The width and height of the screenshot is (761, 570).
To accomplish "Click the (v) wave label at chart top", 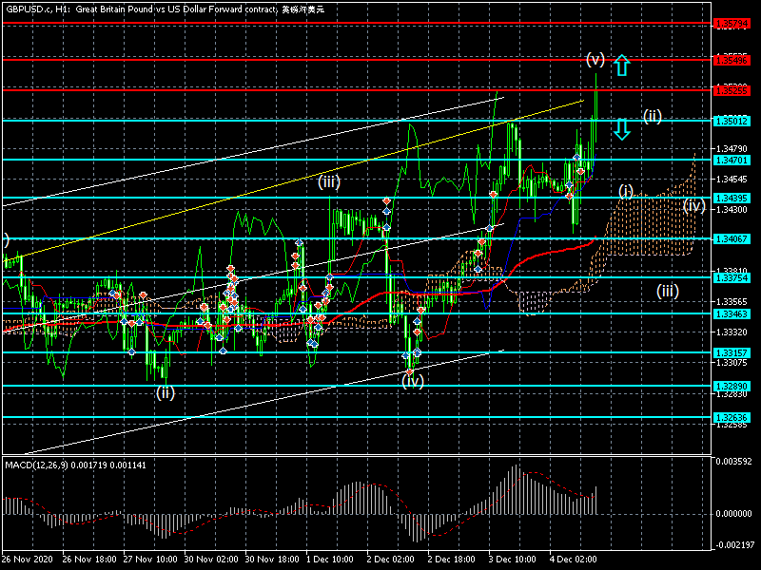I will click(595, 60).
